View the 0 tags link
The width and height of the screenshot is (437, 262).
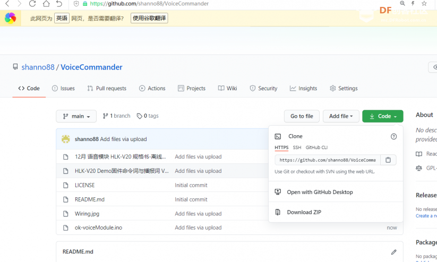(x=148, y=116)
